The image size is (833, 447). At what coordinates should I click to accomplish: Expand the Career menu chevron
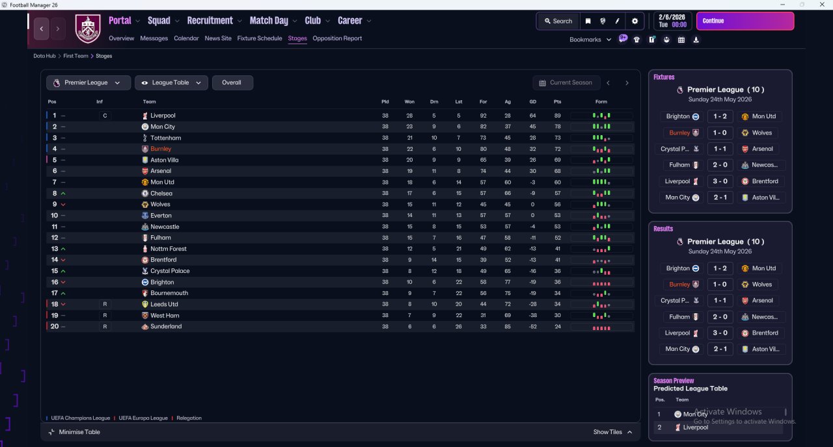[x=369, y=21]
